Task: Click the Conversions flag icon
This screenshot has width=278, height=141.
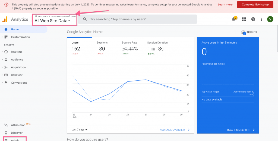Action: pos(6,83)
